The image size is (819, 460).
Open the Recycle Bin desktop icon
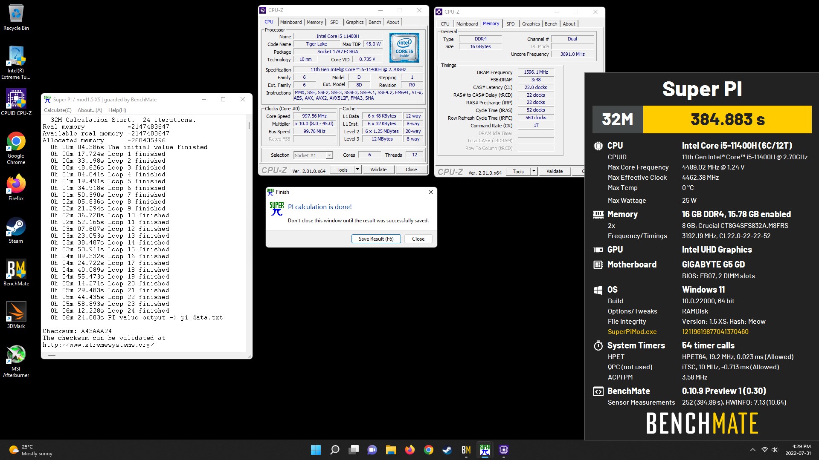(x=16, y=17)
